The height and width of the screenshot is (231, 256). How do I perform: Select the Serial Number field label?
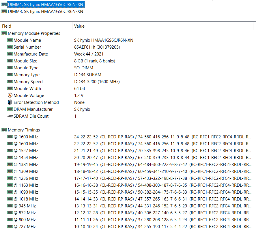tap(27, 47)
